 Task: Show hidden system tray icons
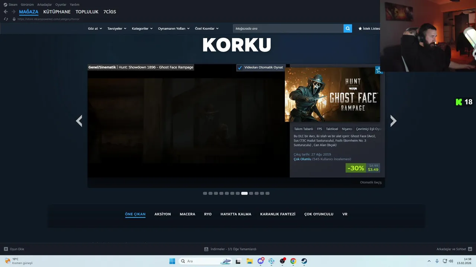429,261
